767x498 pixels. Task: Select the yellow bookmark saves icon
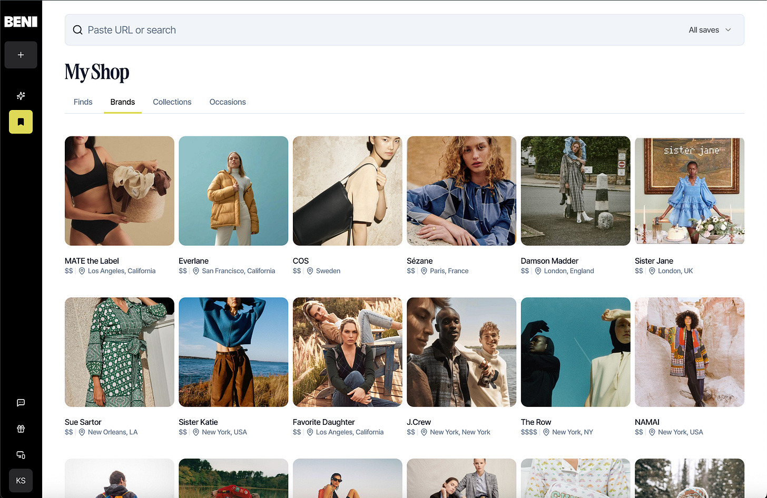click(21, 122)
